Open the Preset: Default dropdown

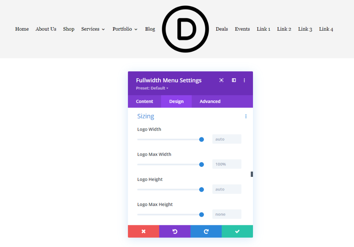[x=152, y=88]
